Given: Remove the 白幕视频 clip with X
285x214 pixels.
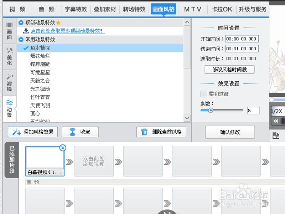Looking at the screenshot, I should (x=63, y=148).
